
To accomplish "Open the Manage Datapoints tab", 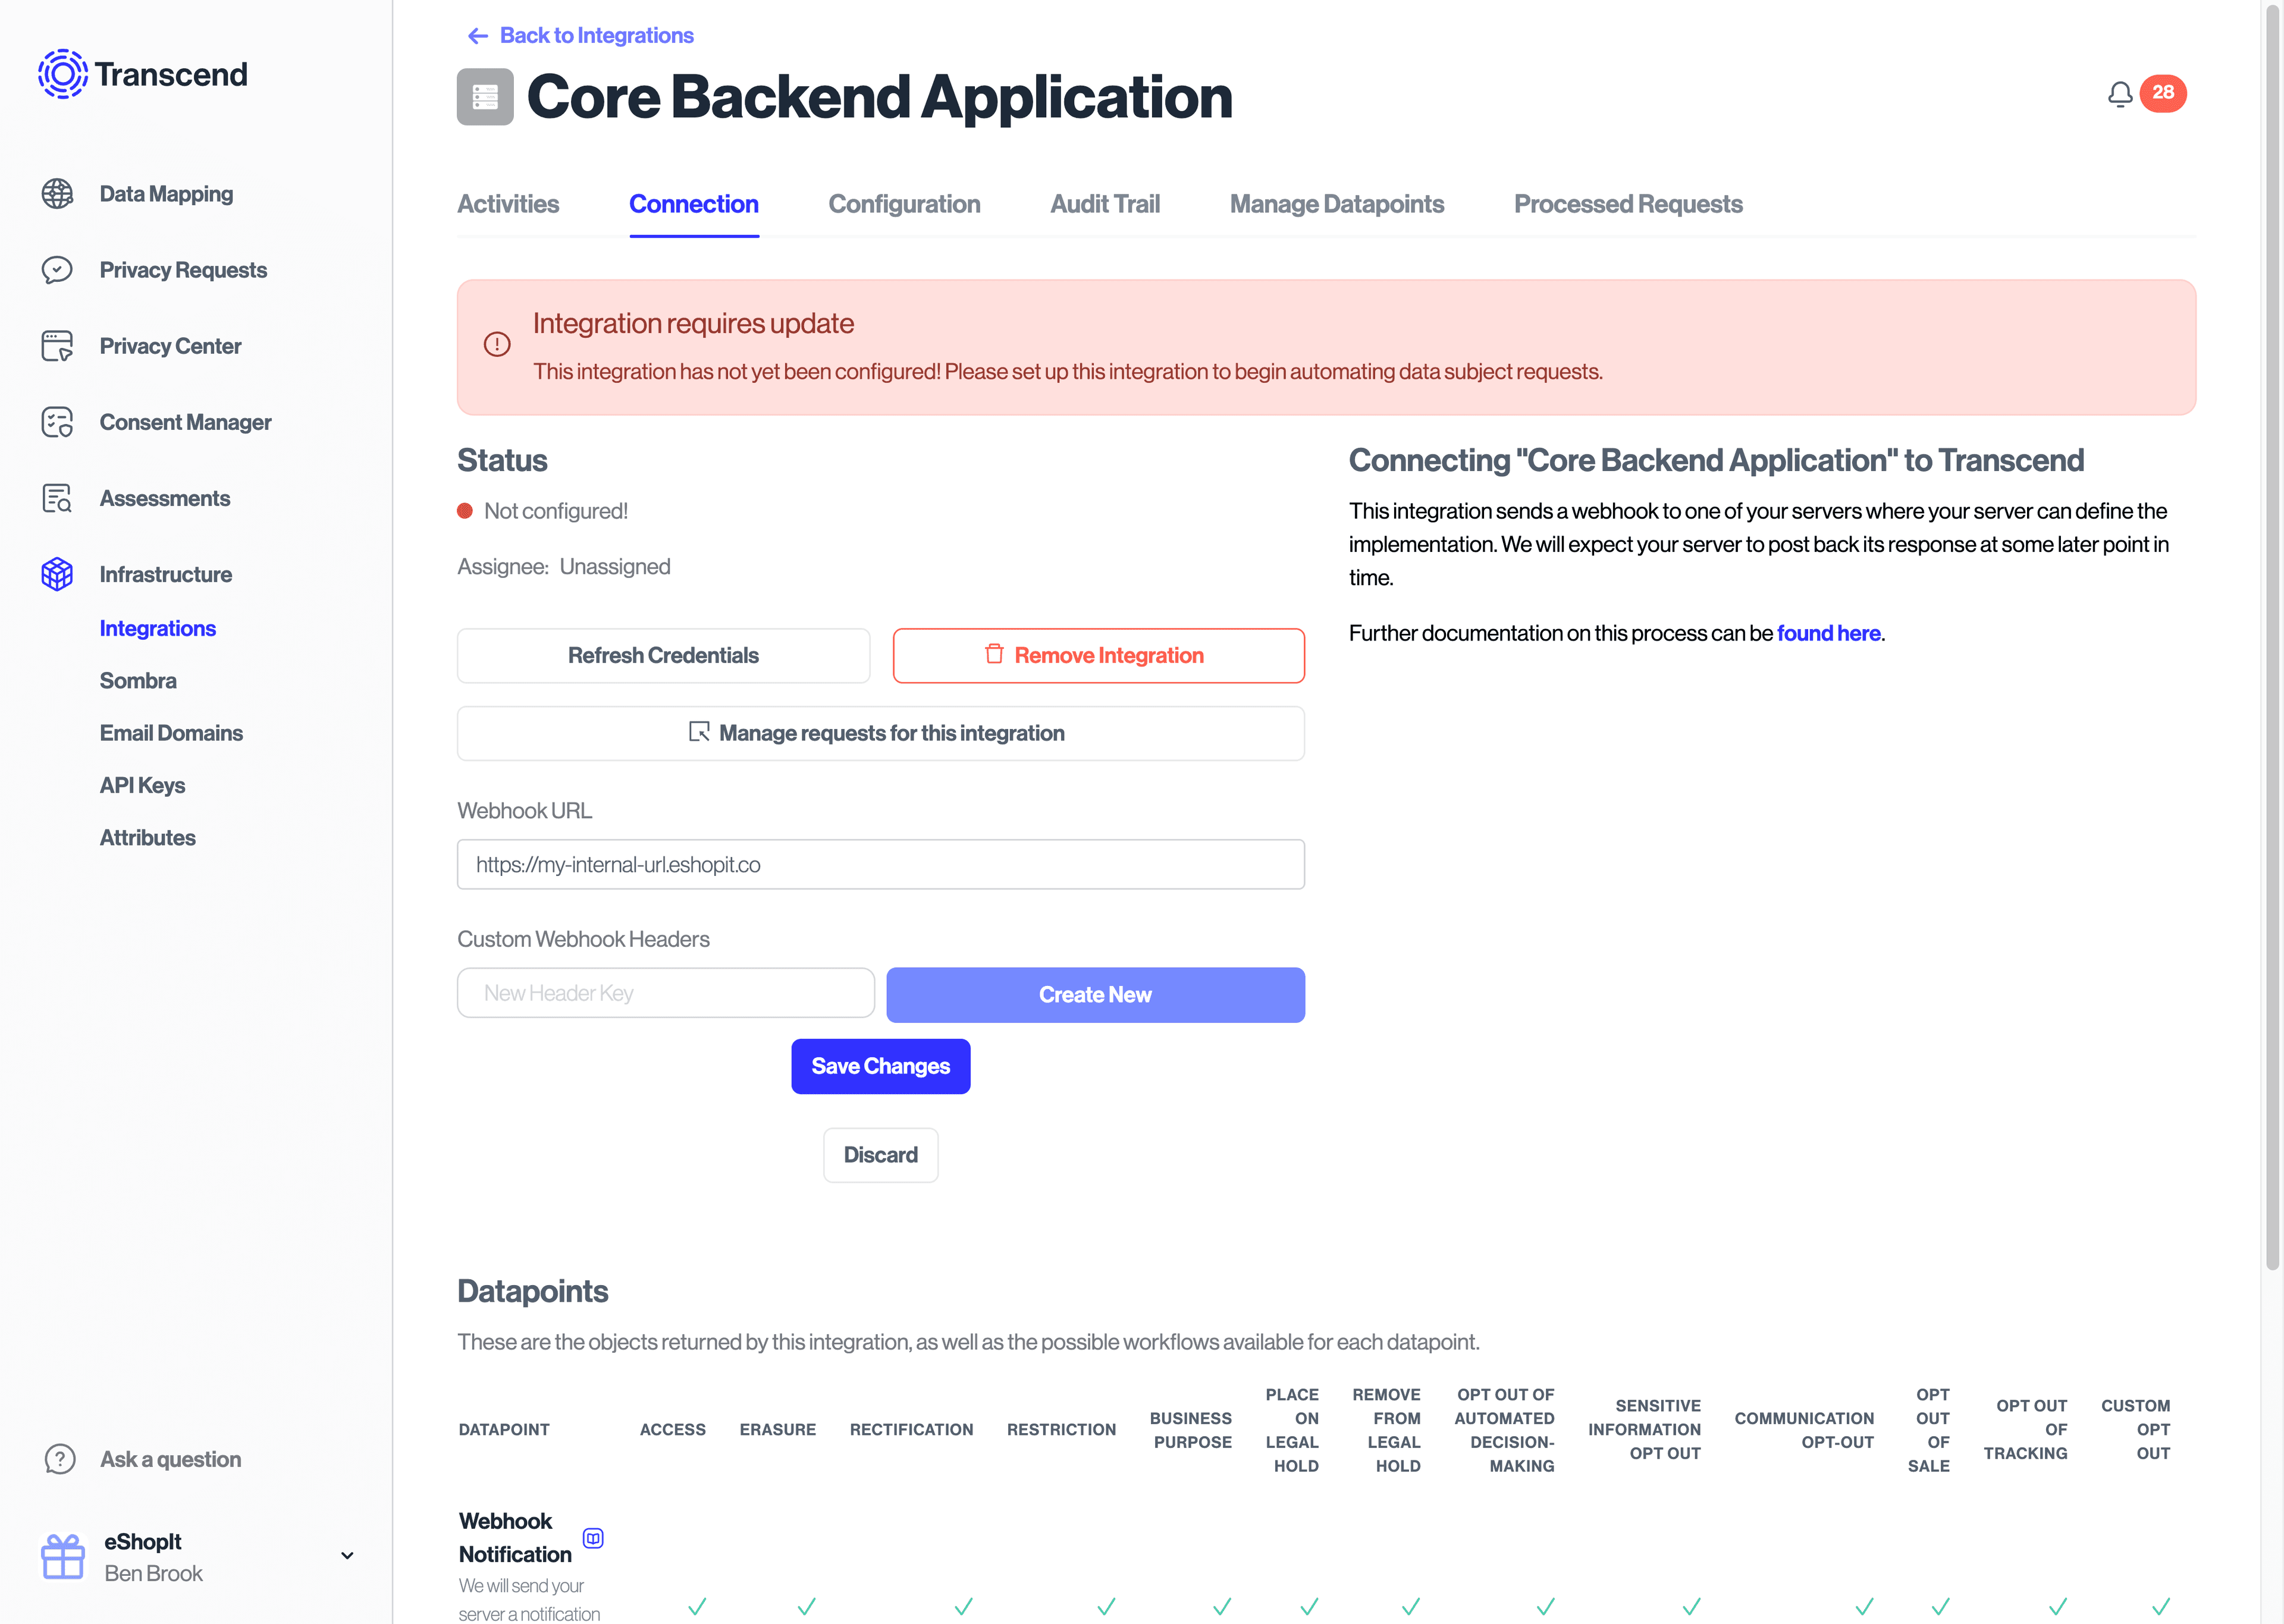I will click(x=1337, y=204).
